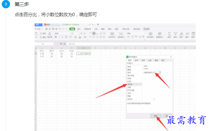Toggle Underline formatting (U)

click(x=62, y=37)
